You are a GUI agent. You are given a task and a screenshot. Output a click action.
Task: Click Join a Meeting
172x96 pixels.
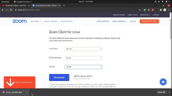[103, 21]
